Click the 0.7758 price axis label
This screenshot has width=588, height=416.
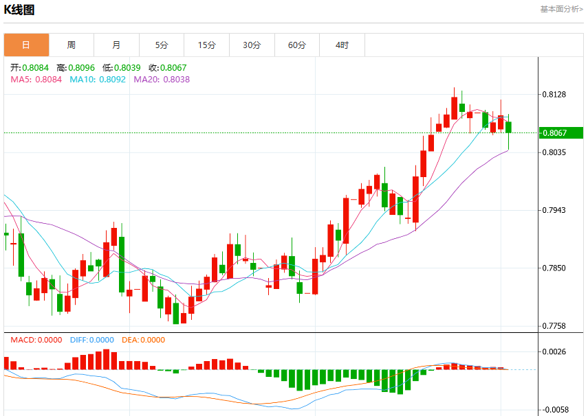[x=554, y=326]
